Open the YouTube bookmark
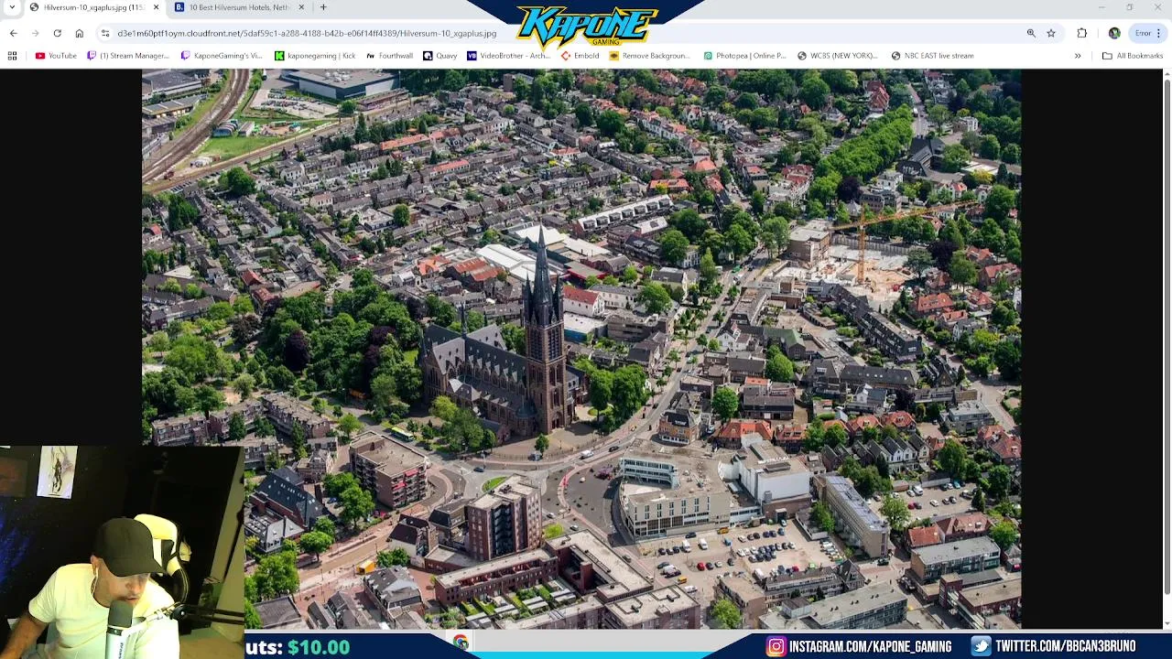The height and width of the screenshot is (659, 1172). [56, 56]
